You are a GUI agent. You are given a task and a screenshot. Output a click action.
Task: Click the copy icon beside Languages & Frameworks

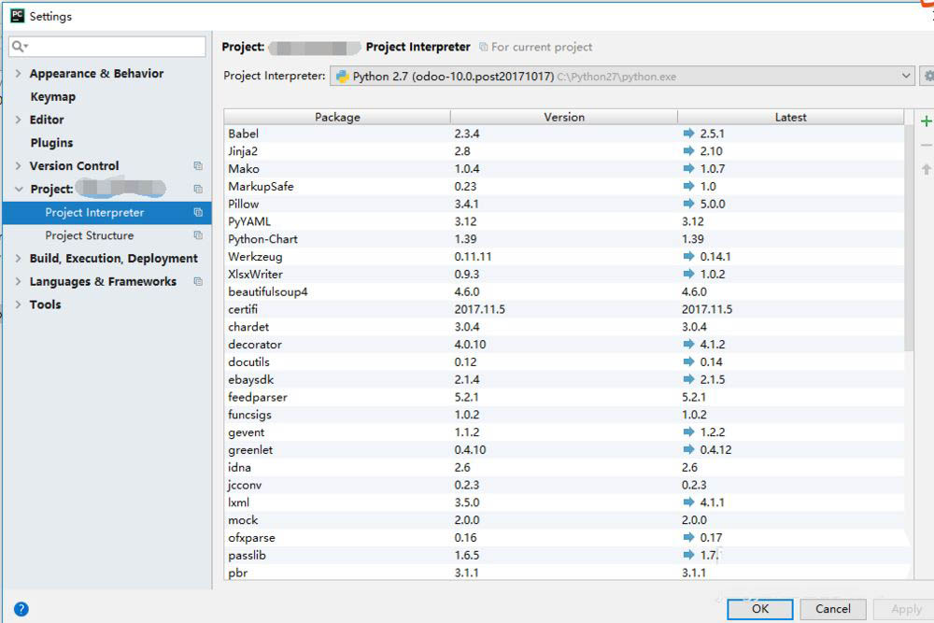pyautogui.click(x=198, y=281)
